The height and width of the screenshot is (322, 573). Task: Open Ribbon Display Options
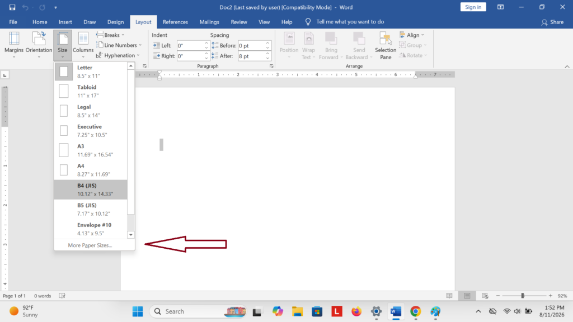(501, 7)
